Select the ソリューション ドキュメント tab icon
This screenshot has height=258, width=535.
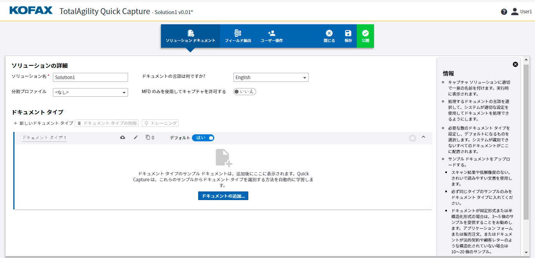(x=190, y=33)
